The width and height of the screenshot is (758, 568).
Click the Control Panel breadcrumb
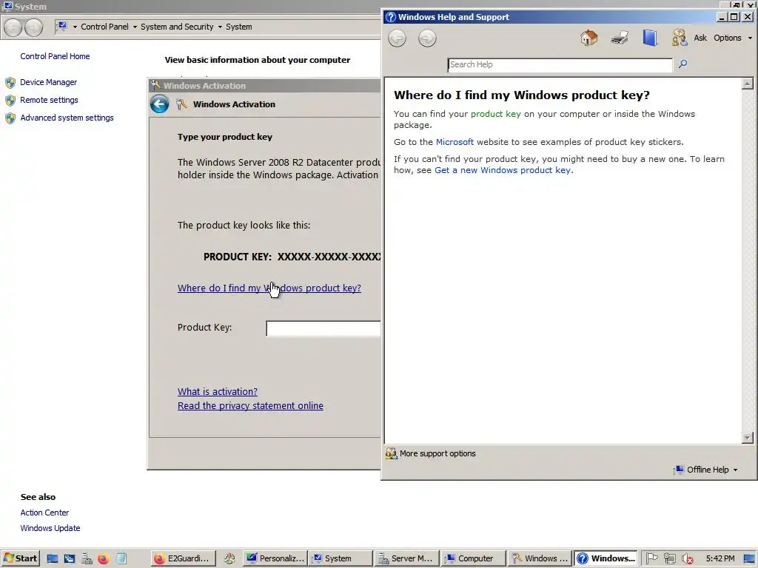point(104,27)
